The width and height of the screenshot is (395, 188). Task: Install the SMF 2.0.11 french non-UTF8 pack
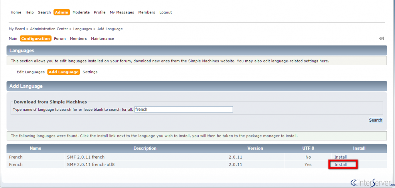pos(341,157)
